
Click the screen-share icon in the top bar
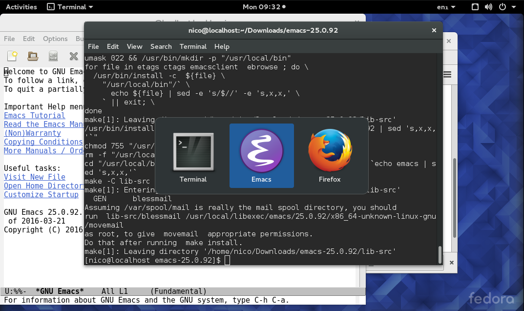475,7
